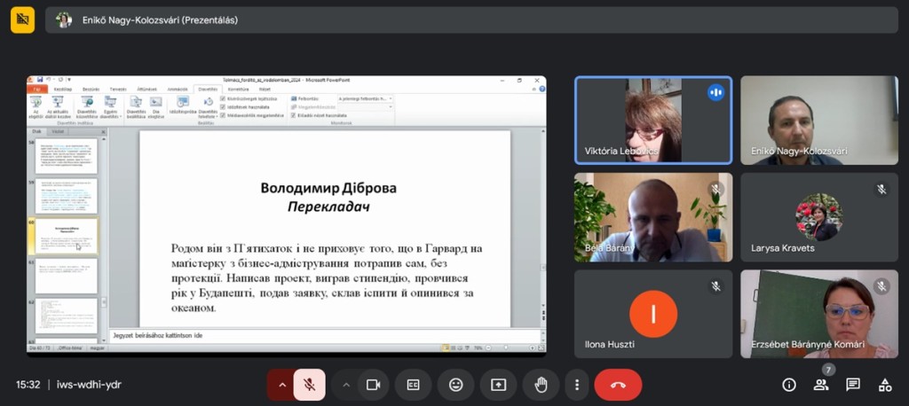This screenshot has width=909, height=406.
Task: Click the present screen button
Action: coord(498,385)
